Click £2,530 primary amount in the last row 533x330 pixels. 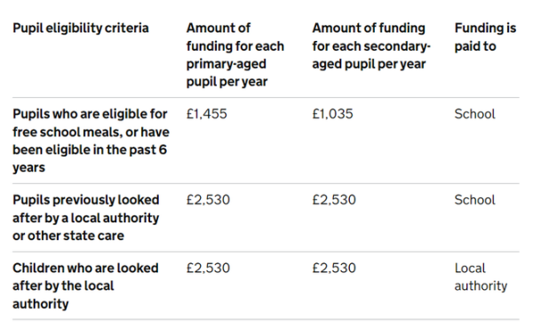(x=208, y=268)
